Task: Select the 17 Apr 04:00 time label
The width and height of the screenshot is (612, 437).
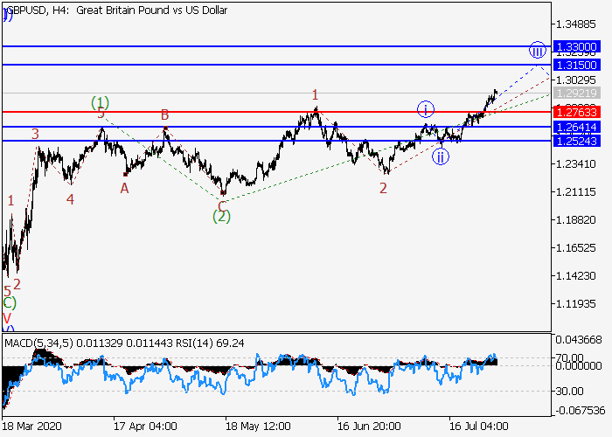Action: pyautogui.click(x=144, y=427)
